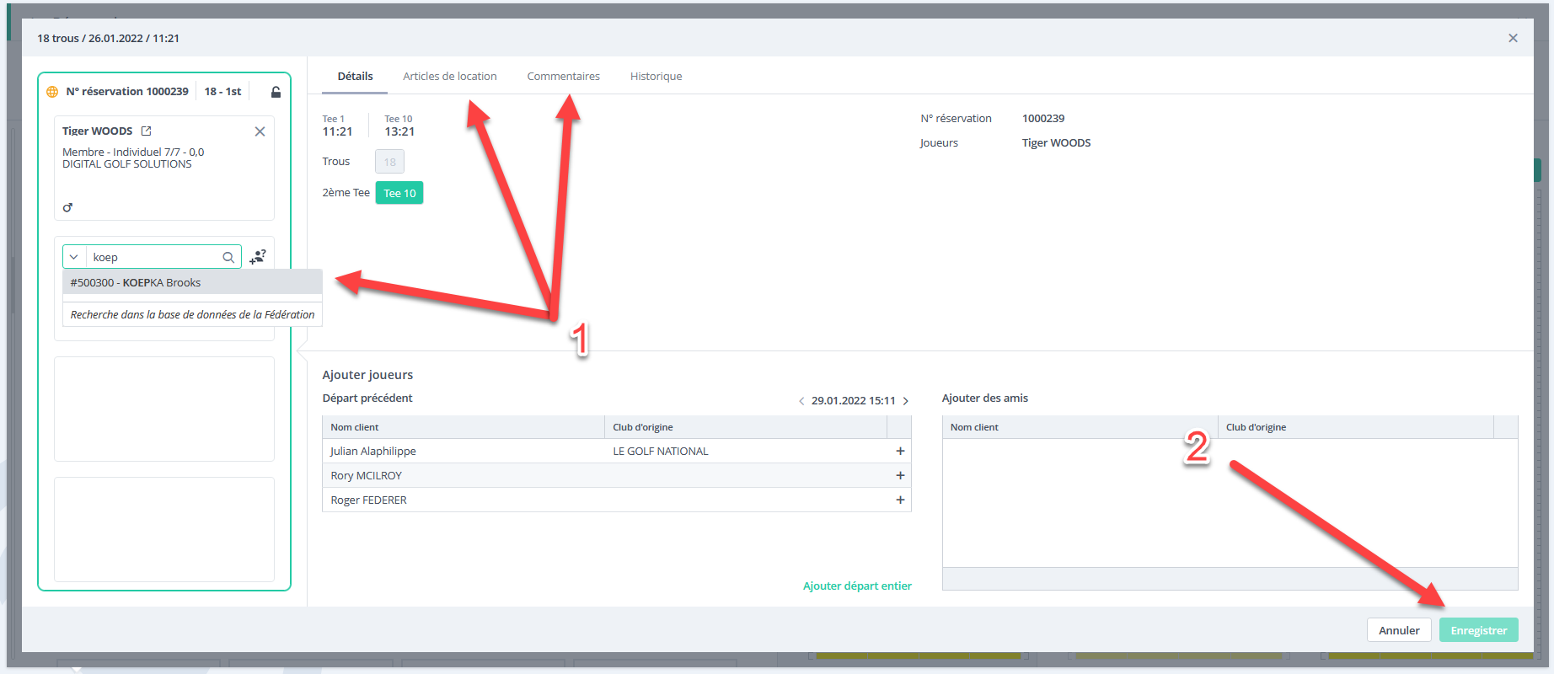Click Club d'origine header in Ajouter des amis
Screen dimensions: 1554x674
click(x=1355, y=427)
